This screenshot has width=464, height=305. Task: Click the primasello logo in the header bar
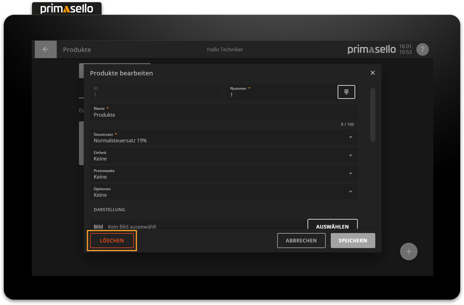point(372,49)
